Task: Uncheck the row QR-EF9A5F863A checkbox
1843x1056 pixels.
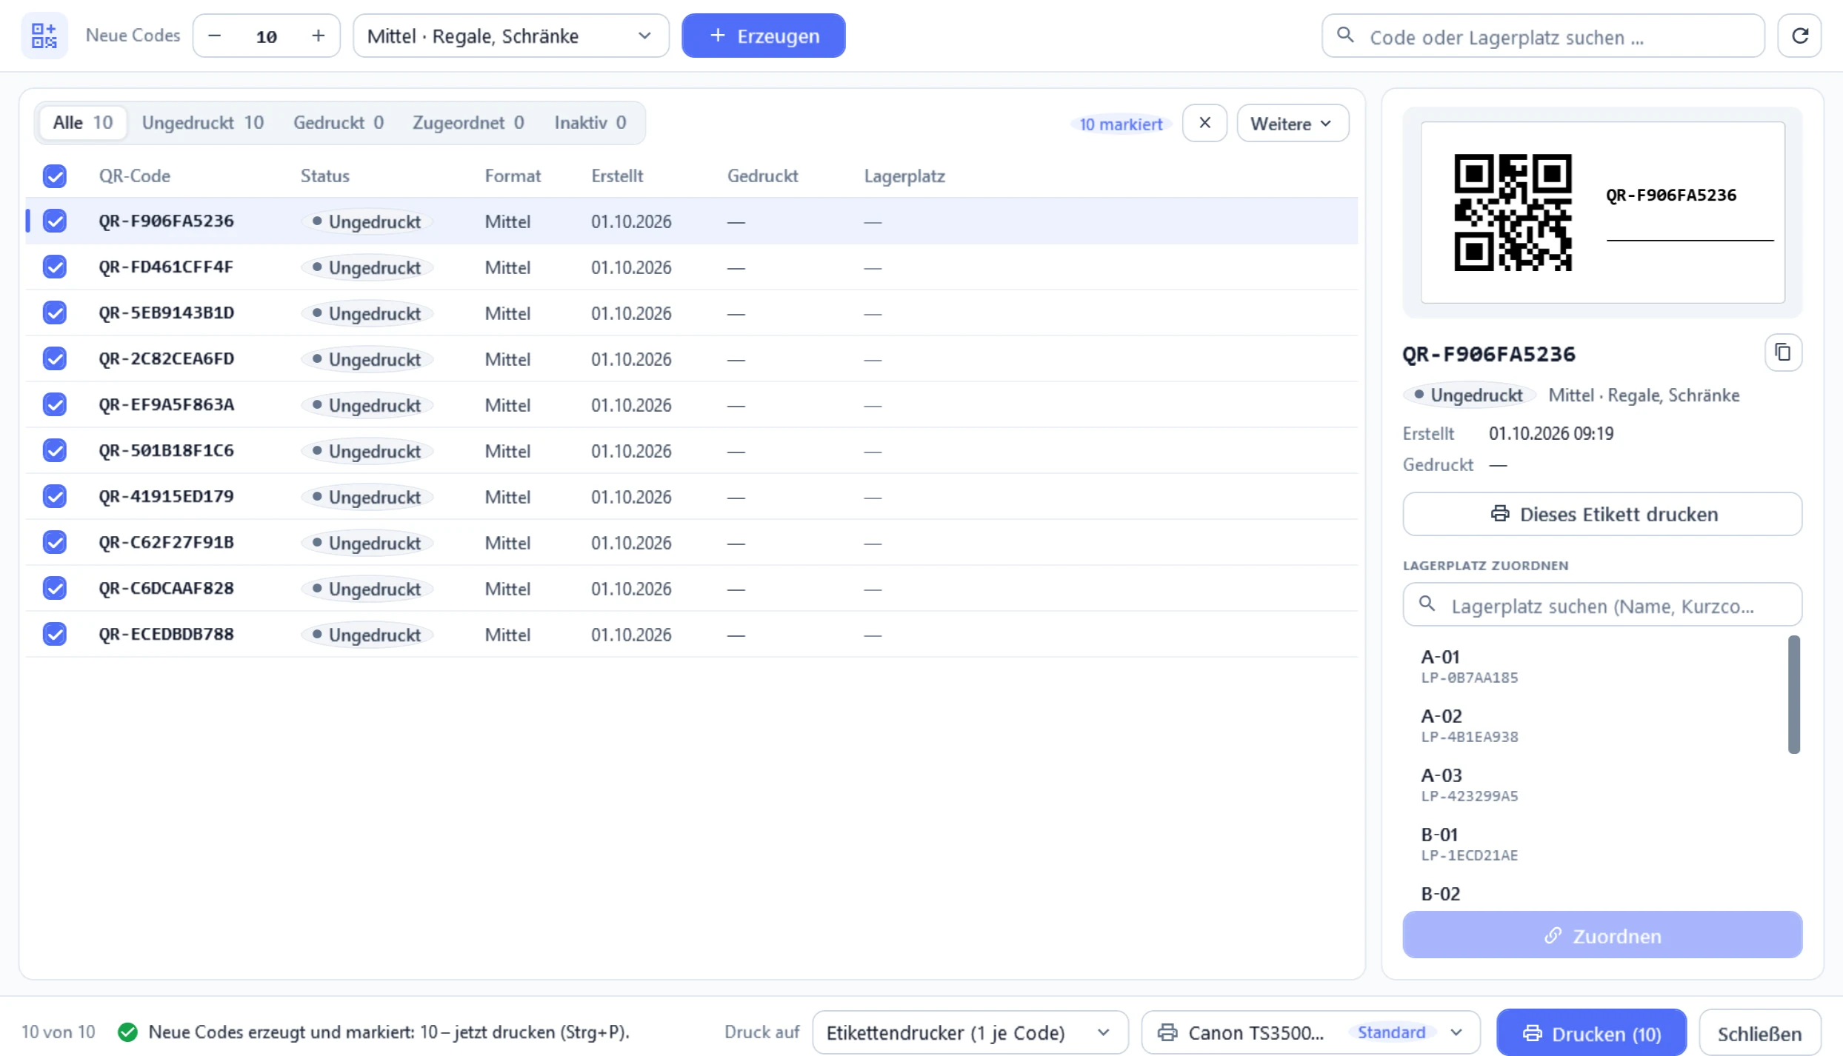Action: pos(55,404)
